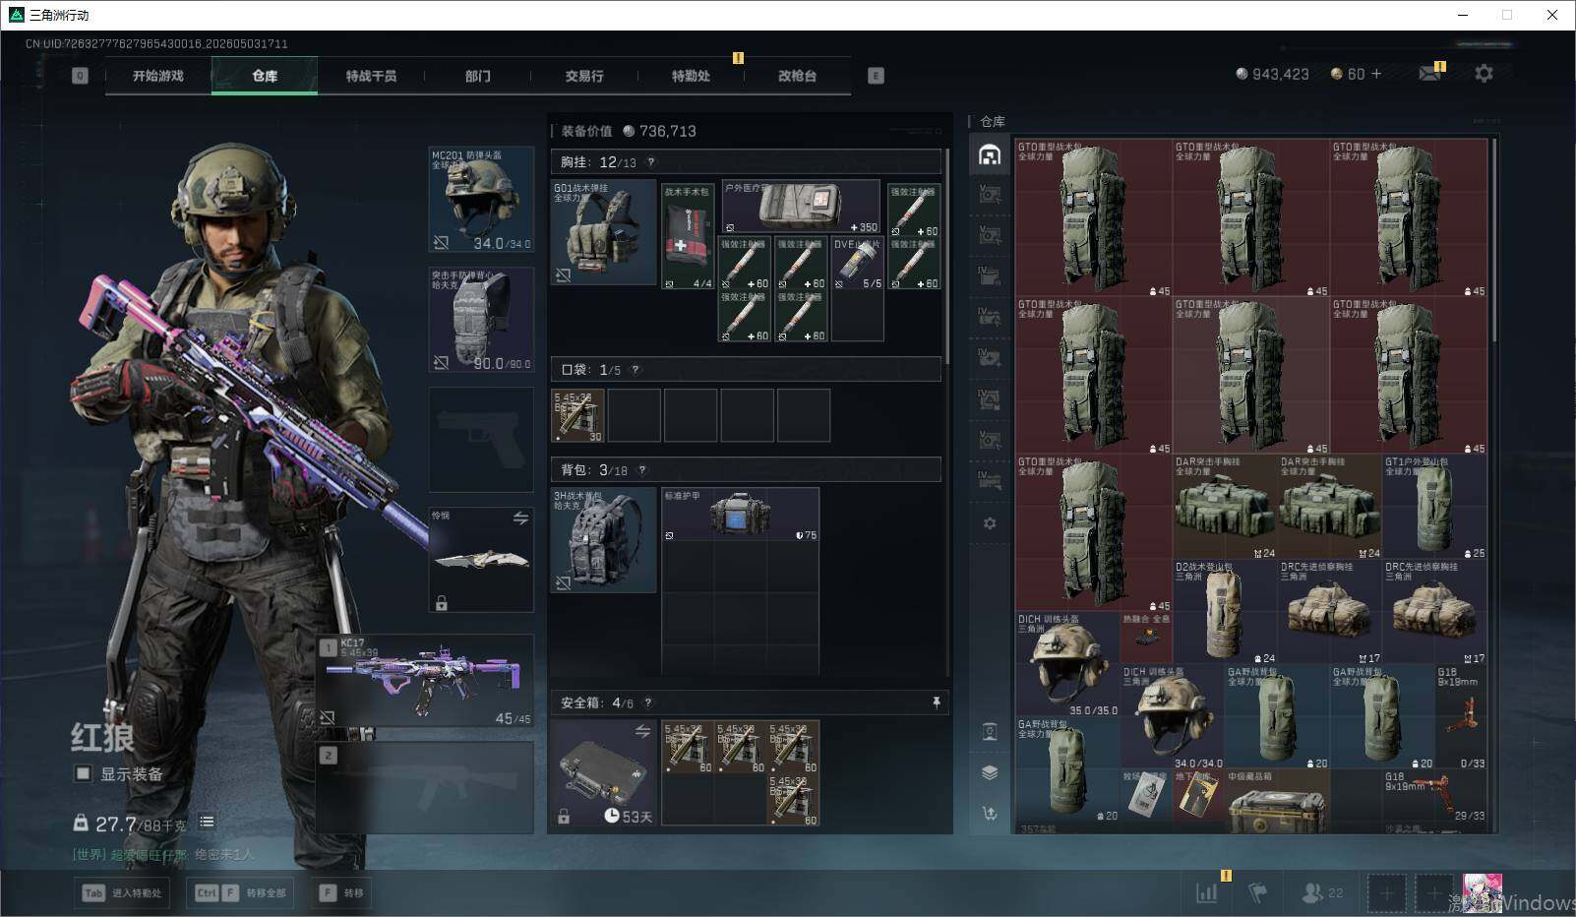Click the warehouse scrollbar
Screen dimensions: 1576x917
click(x=1494, y=241)
